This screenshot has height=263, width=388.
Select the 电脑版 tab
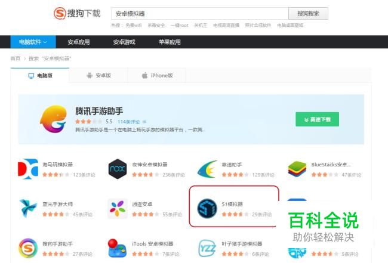(40, 75)
